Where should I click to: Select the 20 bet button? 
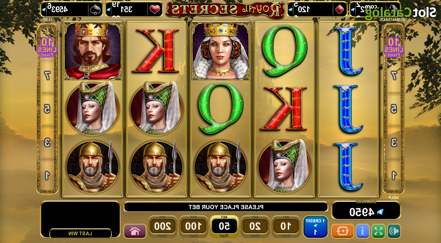255,226
